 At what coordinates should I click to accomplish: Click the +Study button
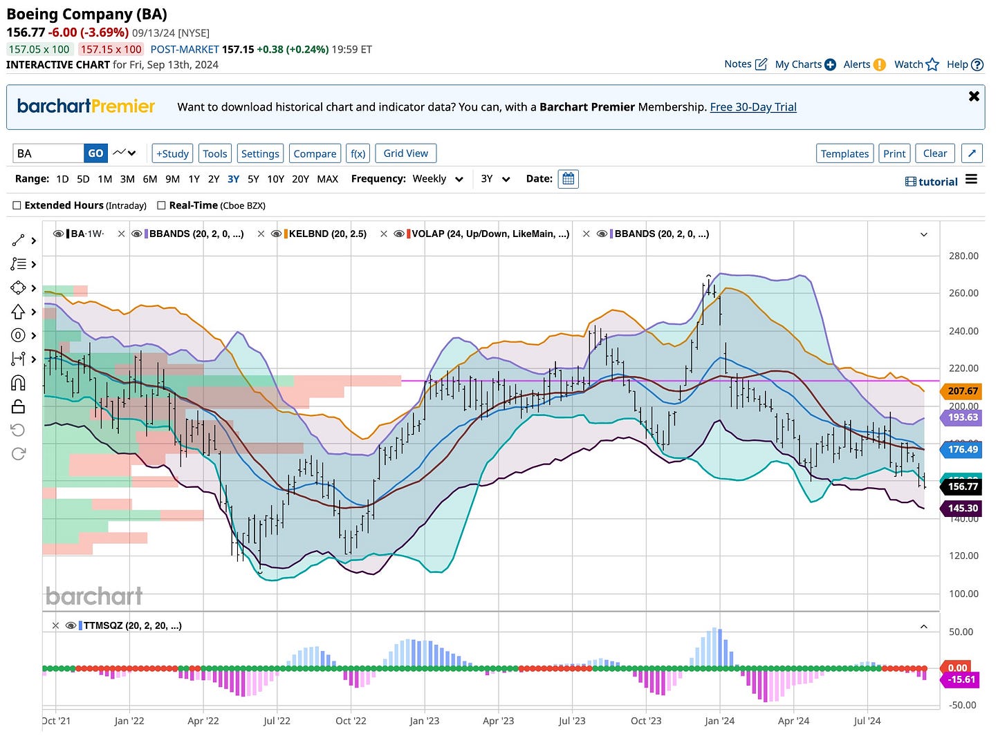172,153
